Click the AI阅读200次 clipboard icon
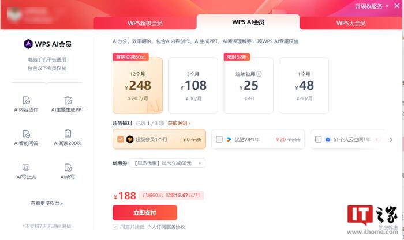Viewport: 404px width, 240px height. 68,134
